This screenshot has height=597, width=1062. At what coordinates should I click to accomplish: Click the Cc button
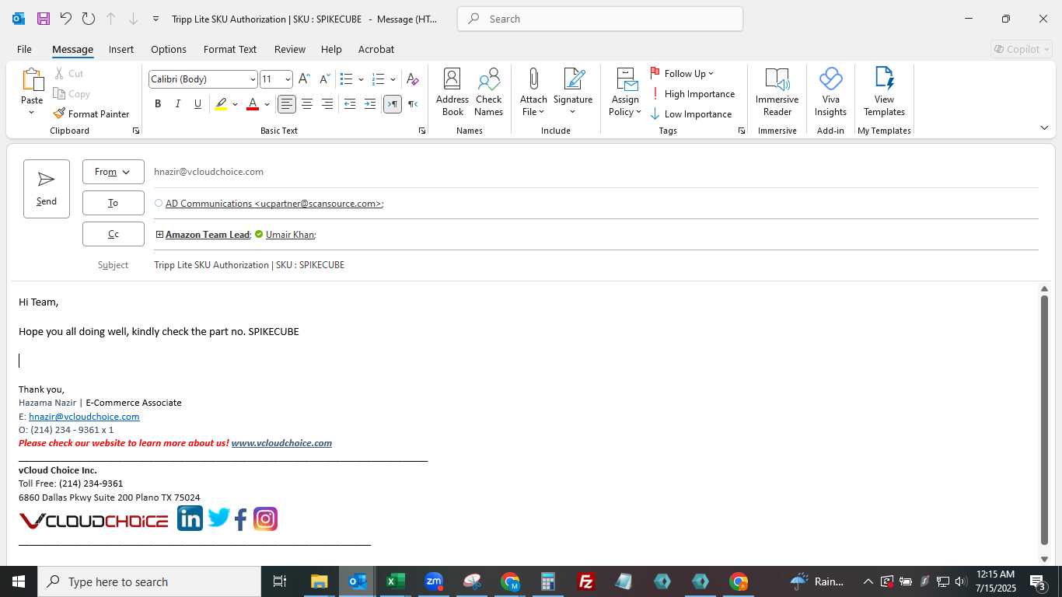tap(114, 234)
